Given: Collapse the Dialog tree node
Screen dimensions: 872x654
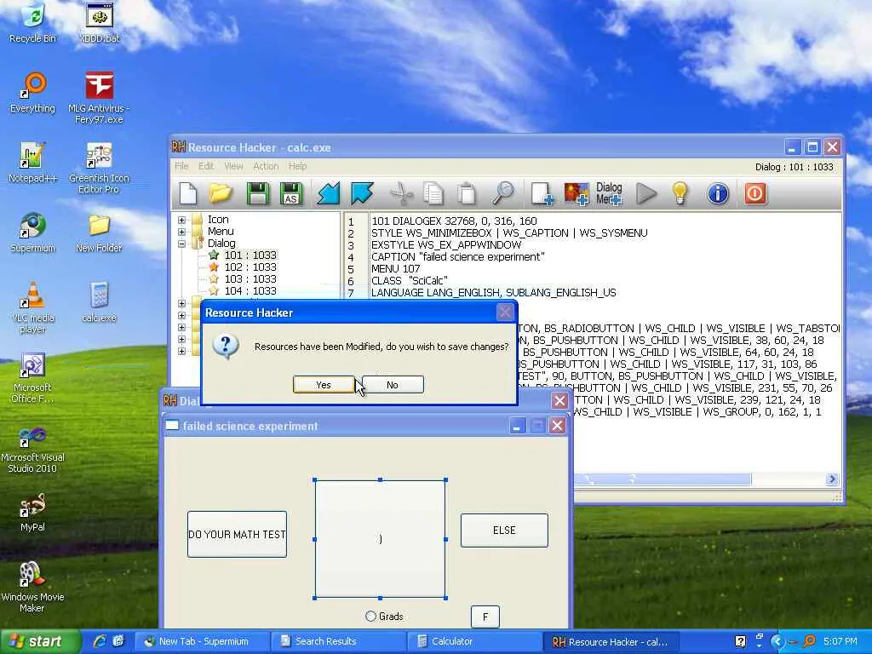Looking at the screenshot, I should (x=181, y=244).
